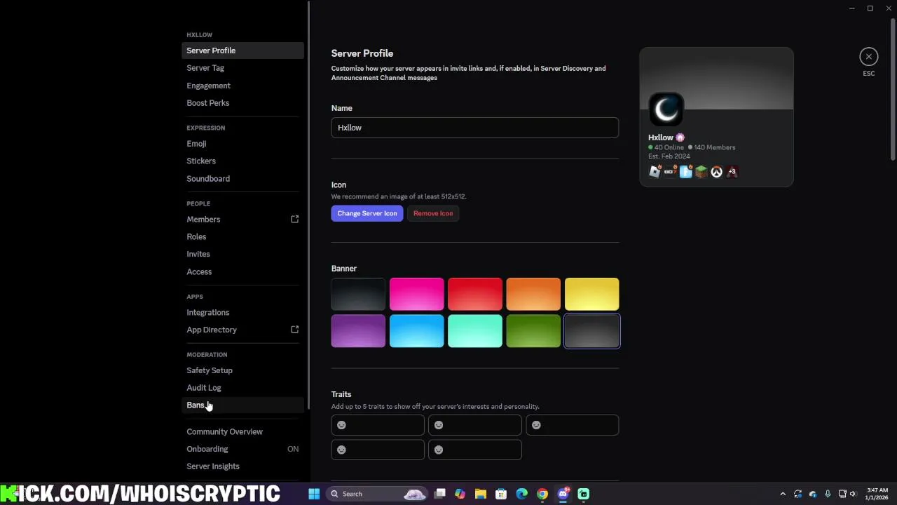
Task: Click the emoji icon in the third trait field
Action: click(x=536, y=425)
